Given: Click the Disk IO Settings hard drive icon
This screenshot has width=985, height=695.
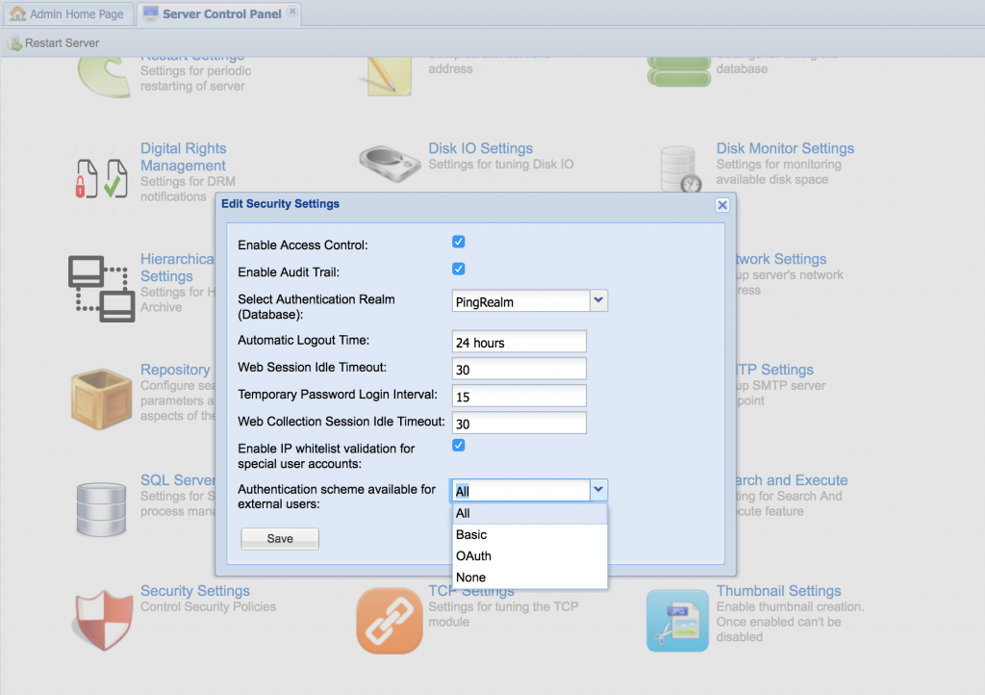Looking at the screenshot, I should coord(390,164).
